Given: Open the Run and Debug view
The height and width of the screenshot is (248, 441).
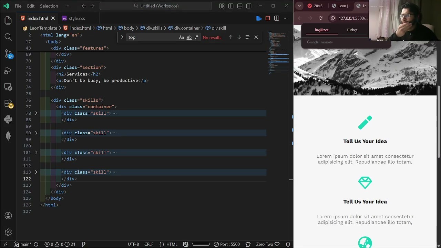Looking at the screenshot, I should point(8,71).
